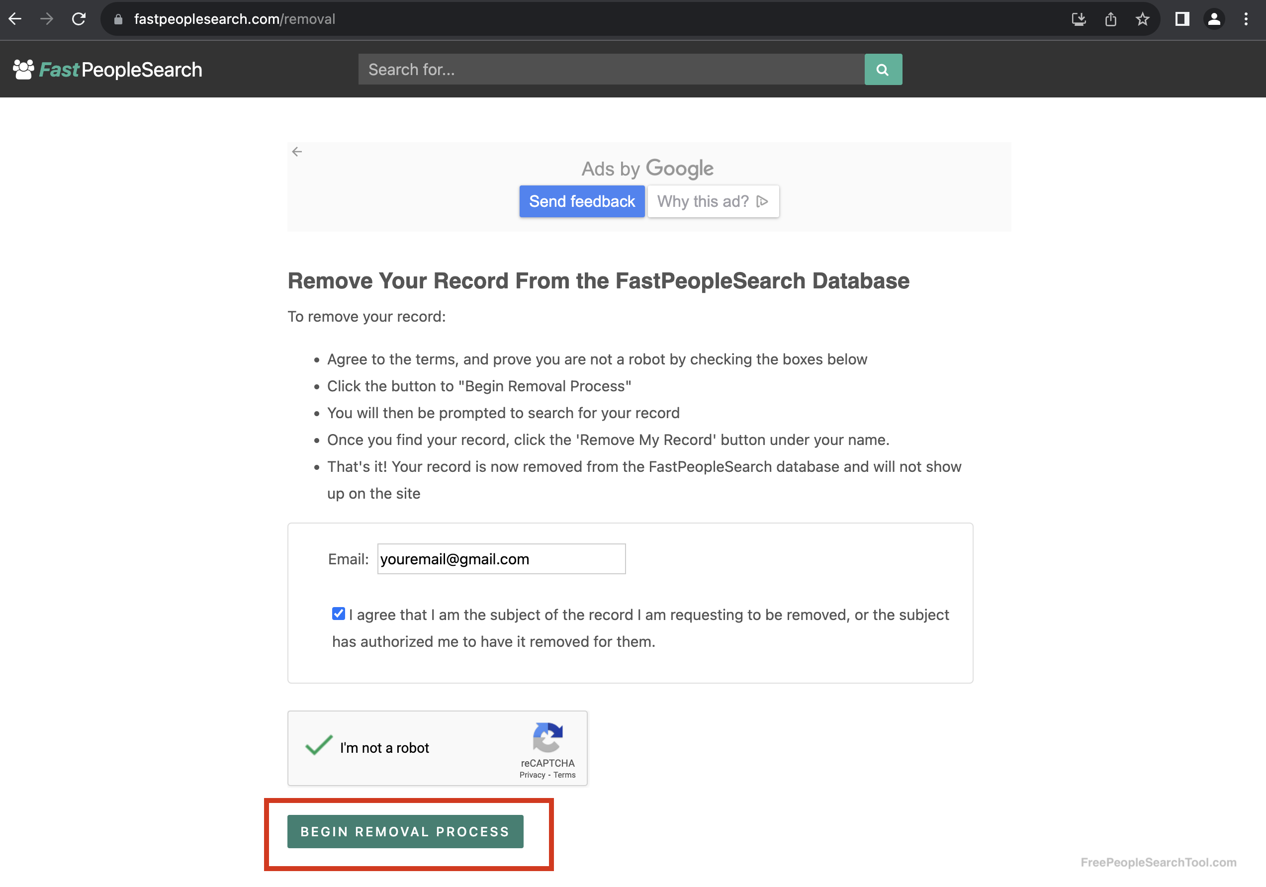Open the browser profile icon
The width and height of the screenshot is (1266, 887).
[1214, 19]
